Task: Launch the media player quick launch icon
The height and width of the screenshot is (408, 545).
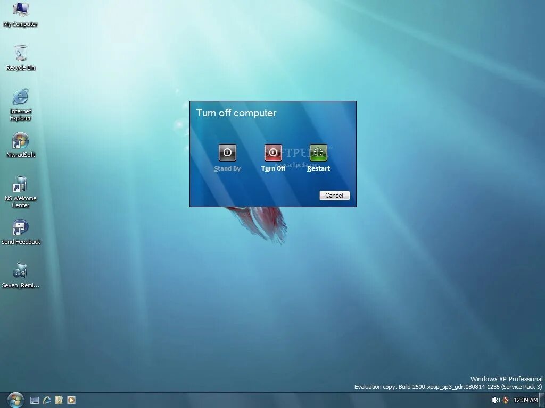Action: pyautogui.click(x=71, y=401)
